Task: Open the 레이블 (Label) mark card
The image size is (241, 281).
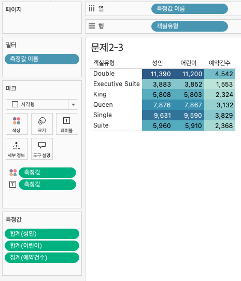Action: pos(67,124)
